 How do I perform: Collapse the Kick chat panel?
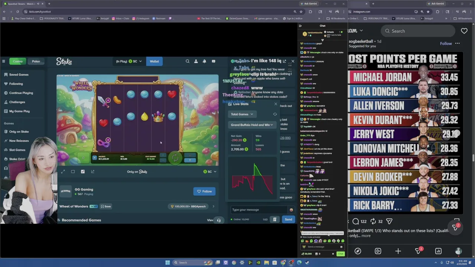pos(300,26)
